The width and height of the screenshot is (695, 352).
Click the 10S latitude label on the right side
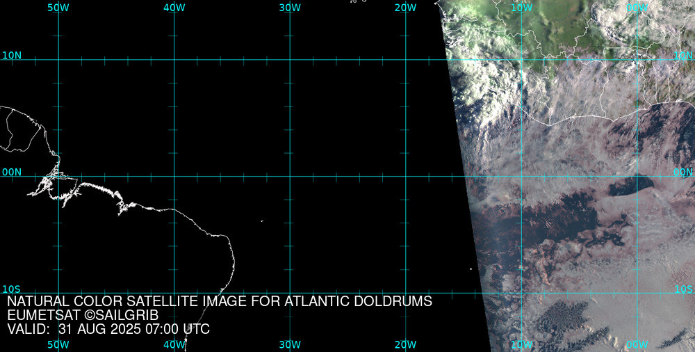pyautogui.click(x=683, y=289)
